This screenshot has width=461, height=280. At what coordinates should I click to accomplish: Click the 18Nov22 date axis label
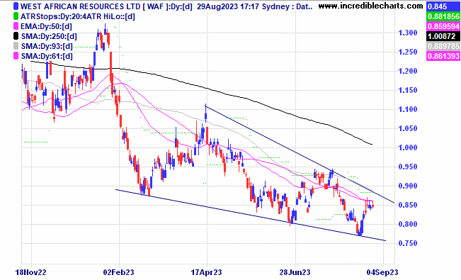click(x=31, y=272)
